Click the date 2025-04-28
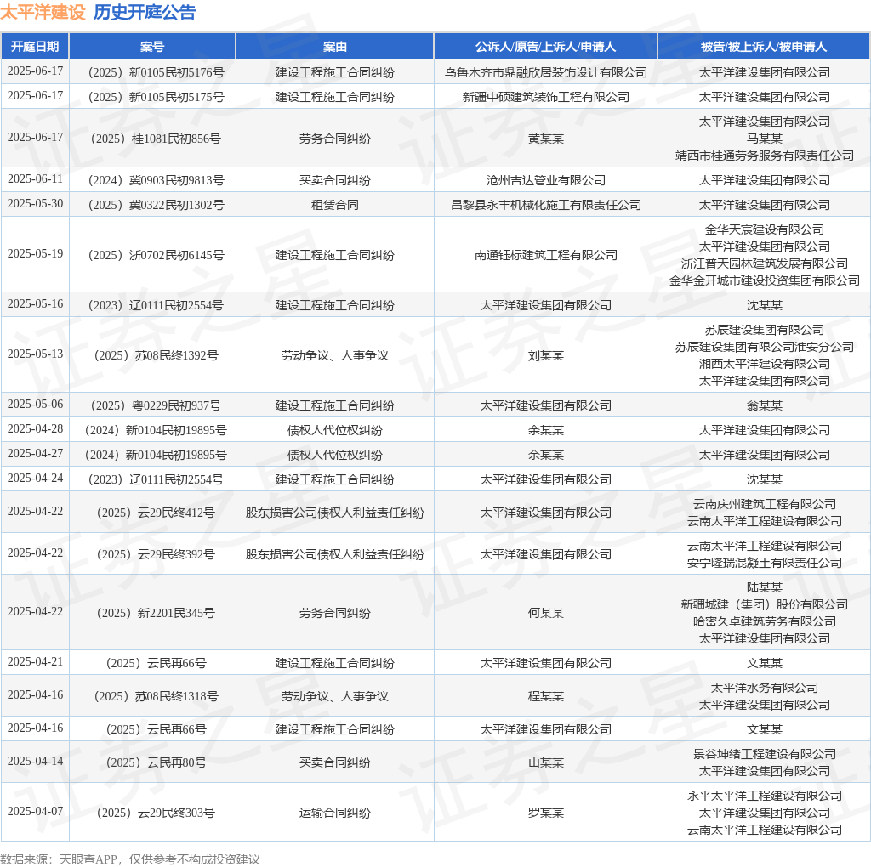 pos(35,428)
